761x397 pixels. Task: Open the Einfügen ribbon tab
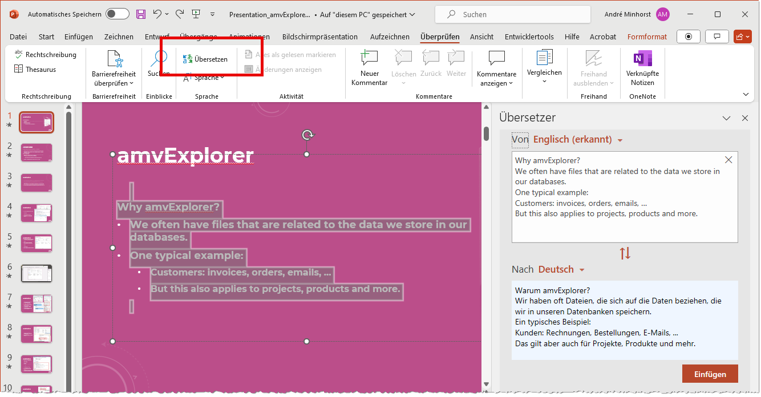[79, 37]
